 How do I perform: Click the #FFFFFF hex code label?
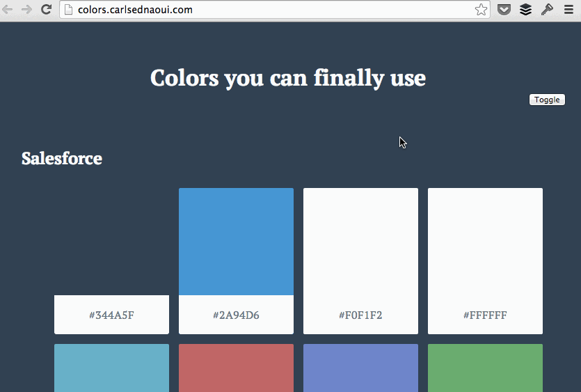click(485, 315)
